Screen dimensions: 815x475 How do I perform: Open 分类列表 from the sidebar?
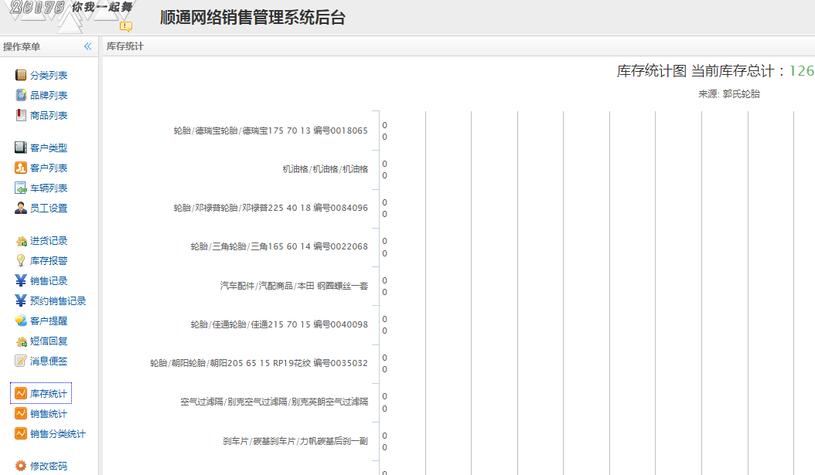(48, 76)
